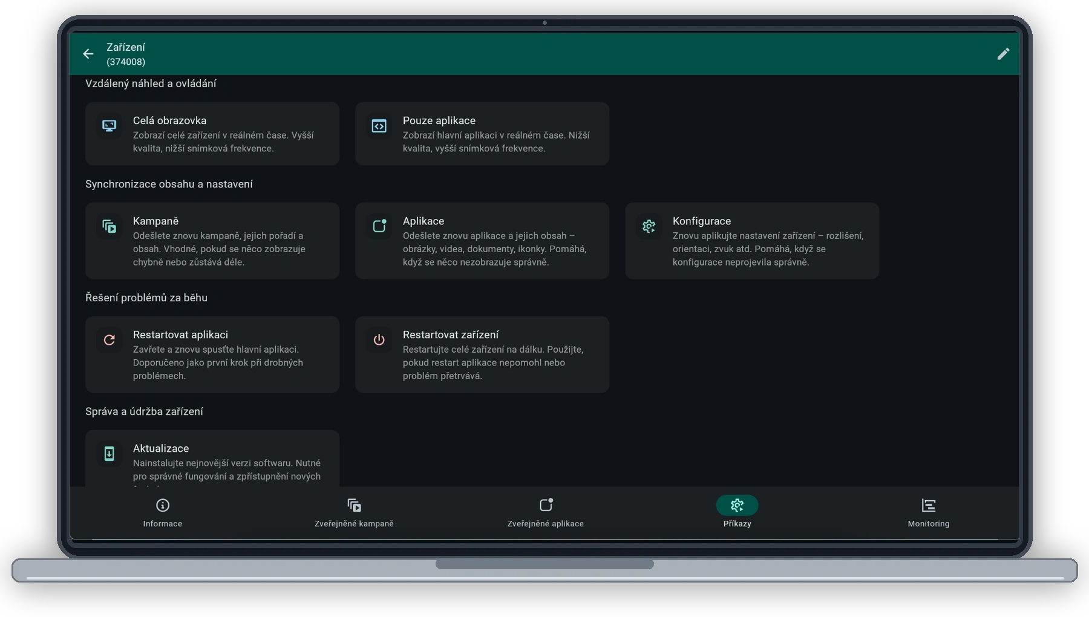The image size is (1089, 617).
Task: Click the Zařízení (374008) header title
Action: [x=126, y=54]
